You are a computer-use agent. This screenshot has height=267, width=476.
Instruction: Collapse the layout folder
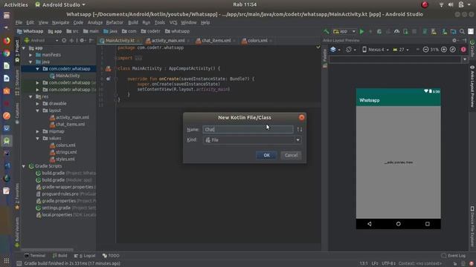tap(38, 111)
